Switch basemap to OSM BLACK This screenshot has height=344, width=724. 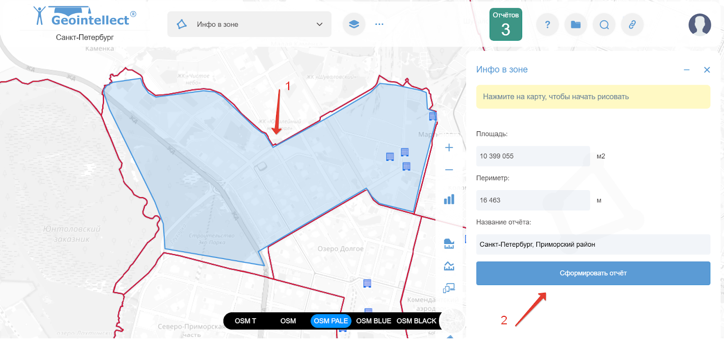point(416,321)
